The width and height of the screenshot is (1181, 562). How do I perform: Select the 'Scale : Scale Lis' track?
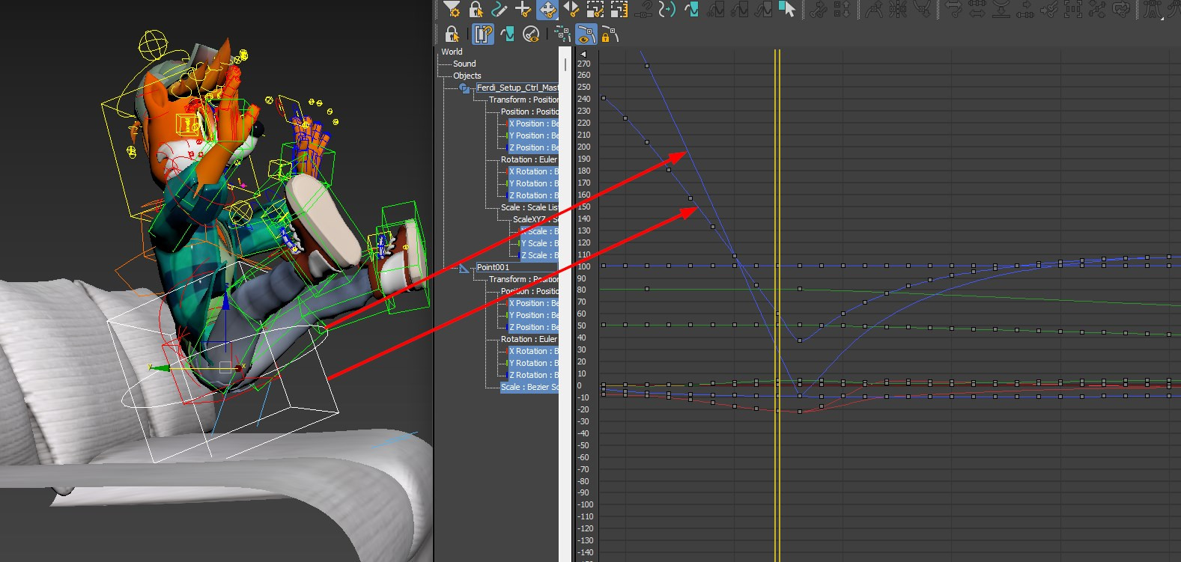tap(529, 207)
